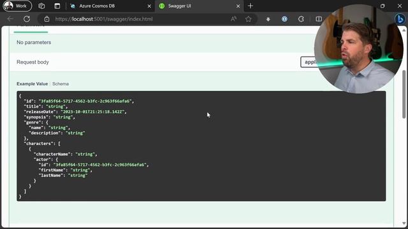408x229 pixels.
Task: Reload the Swagger page
Action: tap(27, 19)
